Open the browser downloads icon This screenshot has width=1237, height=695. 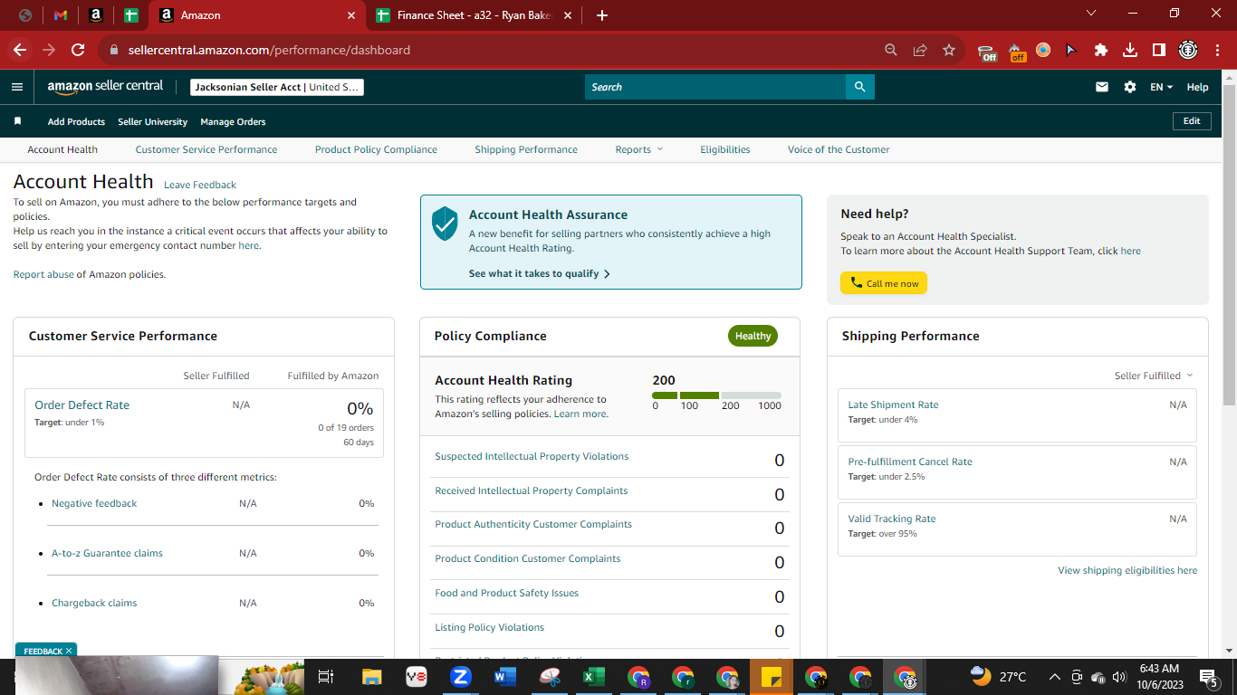[1129, 50]
